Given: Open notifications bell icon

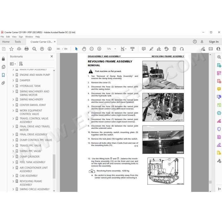Looking at the screenshot, I should tap(202, 42).
